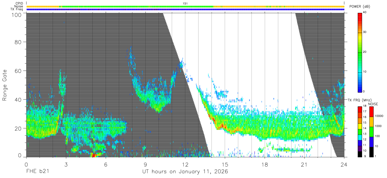Click the 100 tick on Range Gate axis
The width and height of the screenshot is (387, 178).
tap(17, 15)
